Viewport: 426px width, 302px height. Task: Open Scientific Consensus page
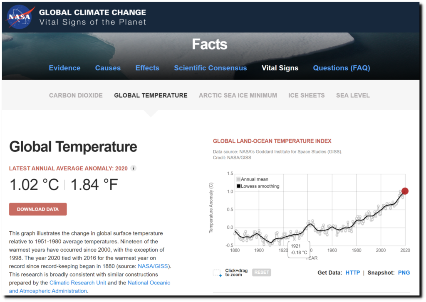click(210, 68)
